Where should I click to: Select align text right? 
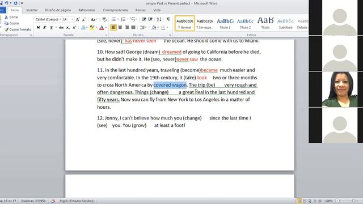pos(126,28)
